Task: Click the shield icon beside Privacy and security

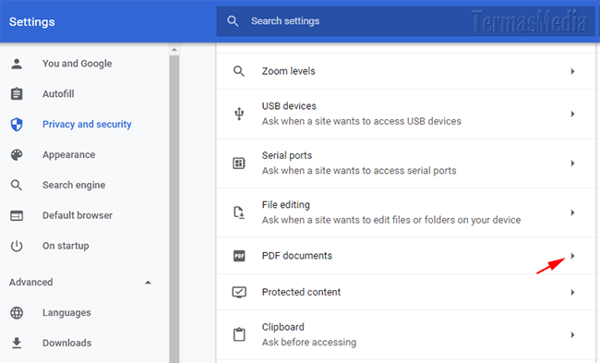Action: pos(17,124)
